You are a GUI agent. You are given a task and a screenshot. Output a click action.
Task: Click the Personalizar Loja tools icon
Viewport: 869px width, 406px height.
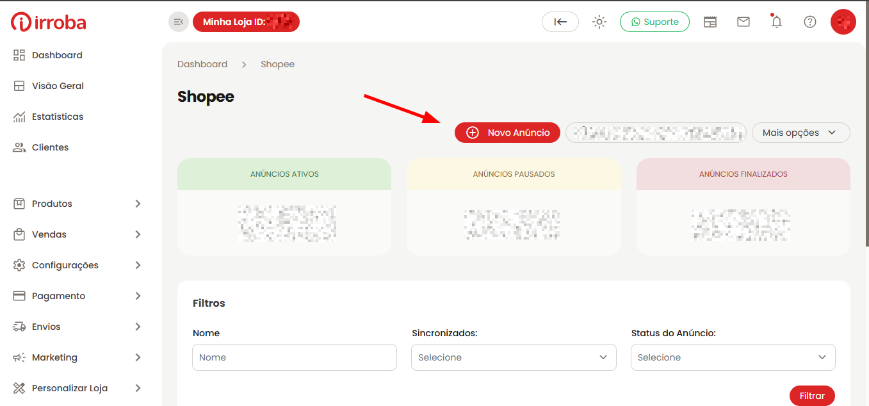pos(19,388)
